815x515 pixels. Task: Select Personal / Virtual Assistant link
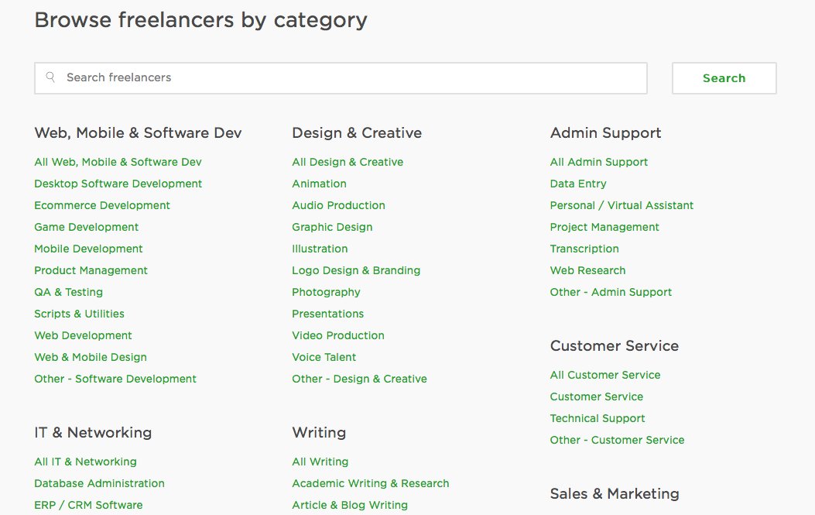click(x=622, y=205)
